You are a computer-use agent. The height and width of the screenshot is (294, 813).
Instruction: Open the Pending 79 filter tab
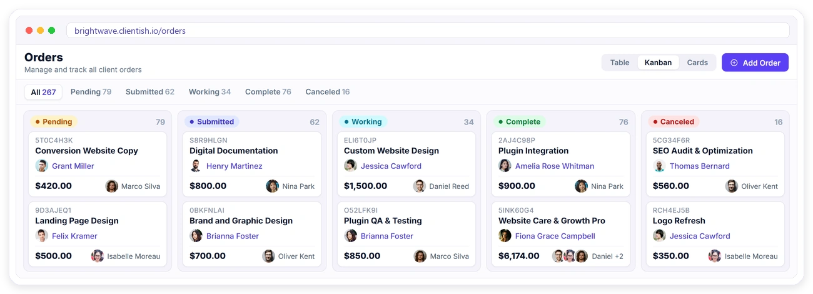[91, 92]
